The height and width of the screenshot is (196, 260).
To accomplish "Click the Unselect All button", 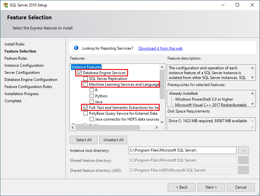I will (x=113, y=140).
